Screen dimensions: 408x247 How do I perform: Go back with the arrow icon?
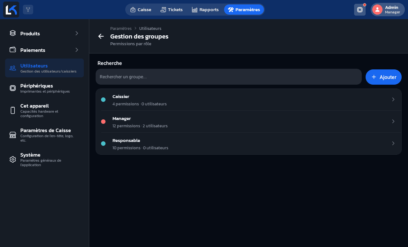[x=101, y=36]
